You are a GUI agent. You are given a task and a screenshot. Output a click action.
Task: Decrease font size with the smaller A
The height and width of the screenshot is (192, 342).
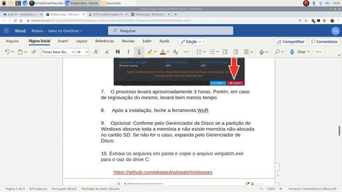coord(107,52)
